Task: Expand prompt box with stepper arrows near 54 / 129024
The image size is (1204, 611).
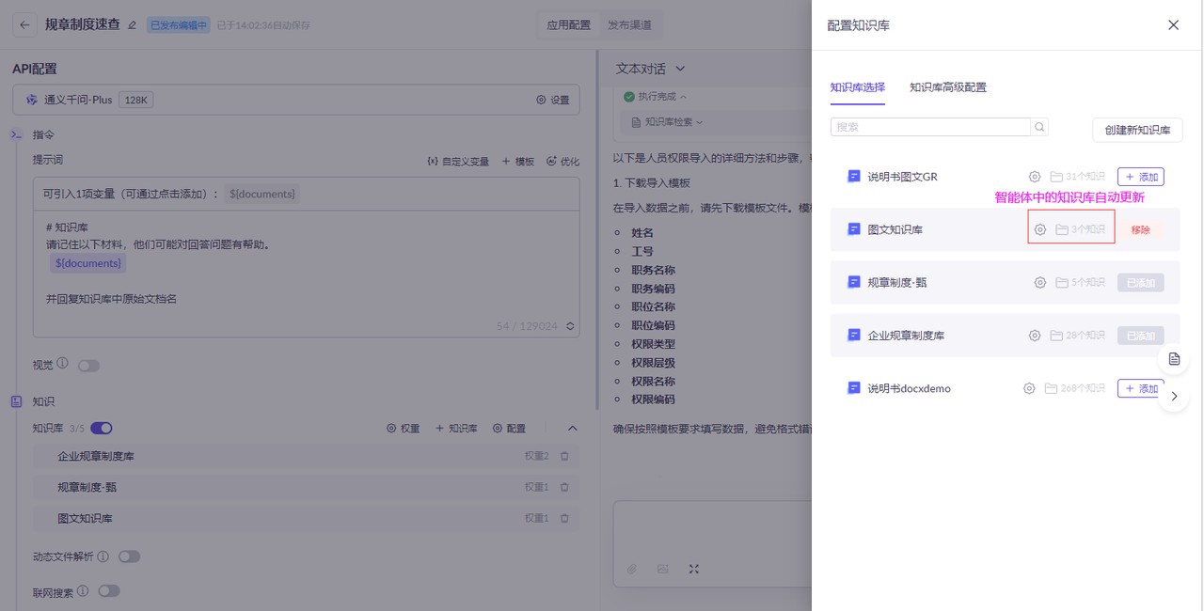Action: click(x=569, y=326)
